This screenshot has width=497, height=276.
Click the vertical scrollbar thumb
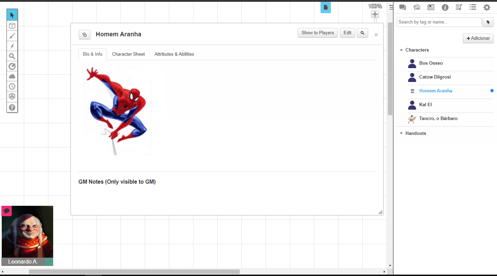click(390, 68)
